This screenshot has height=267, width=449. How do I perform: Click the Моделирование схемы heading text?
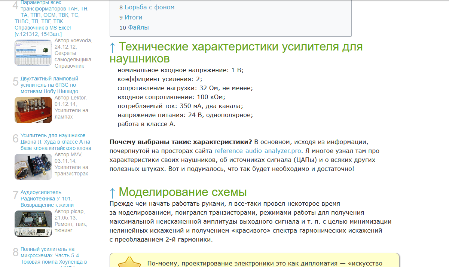[183, 192]
